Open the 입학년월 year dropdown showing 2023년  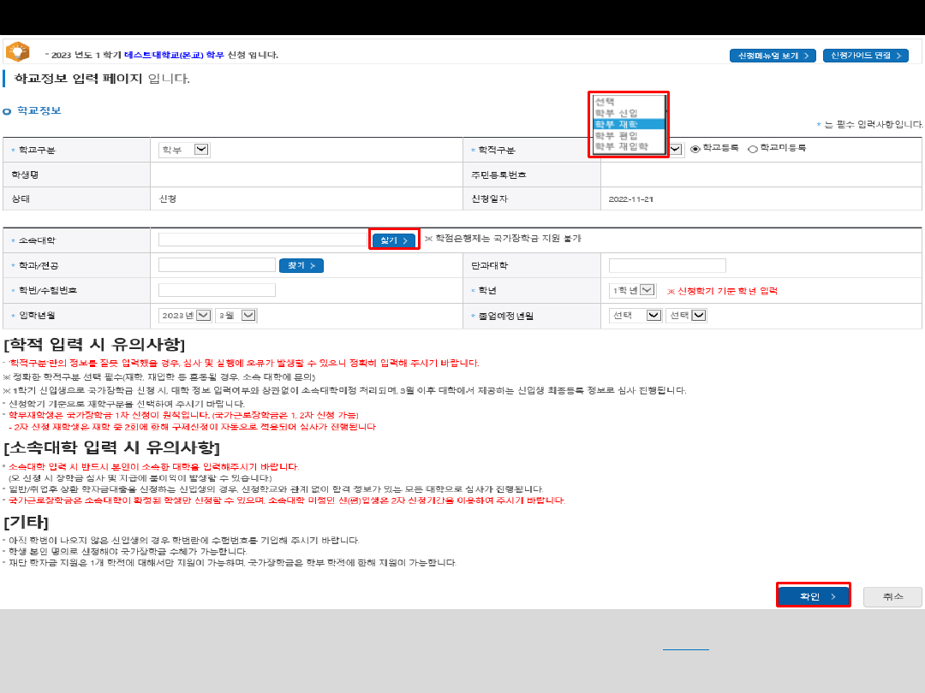tap(185, 315)
